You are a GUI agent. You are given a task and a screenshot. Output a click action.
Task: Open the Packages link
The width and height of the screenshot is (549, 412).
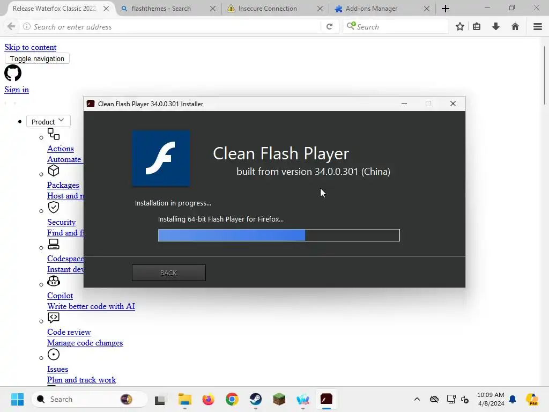tap(63, 185)
